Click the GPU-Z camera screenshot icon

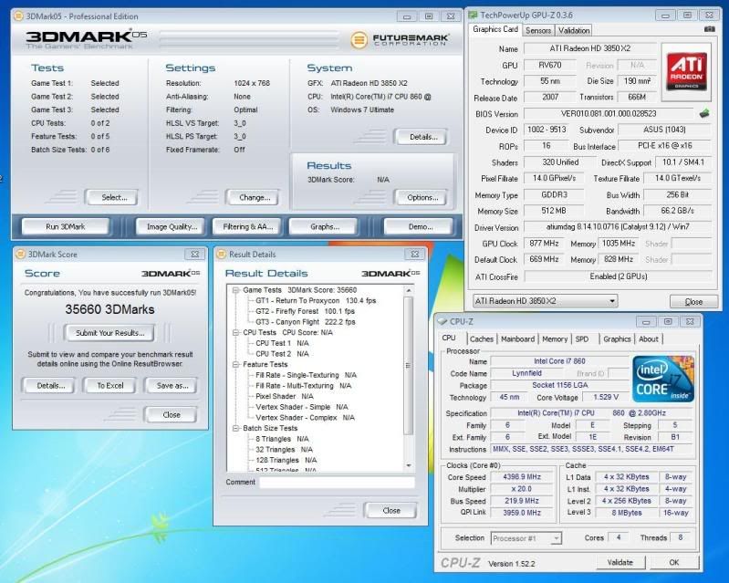710,29
